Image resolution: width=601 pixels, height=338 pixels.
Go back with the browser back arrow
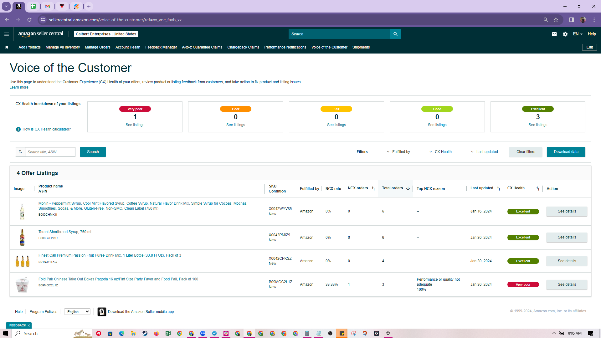[x=7, y=20]
